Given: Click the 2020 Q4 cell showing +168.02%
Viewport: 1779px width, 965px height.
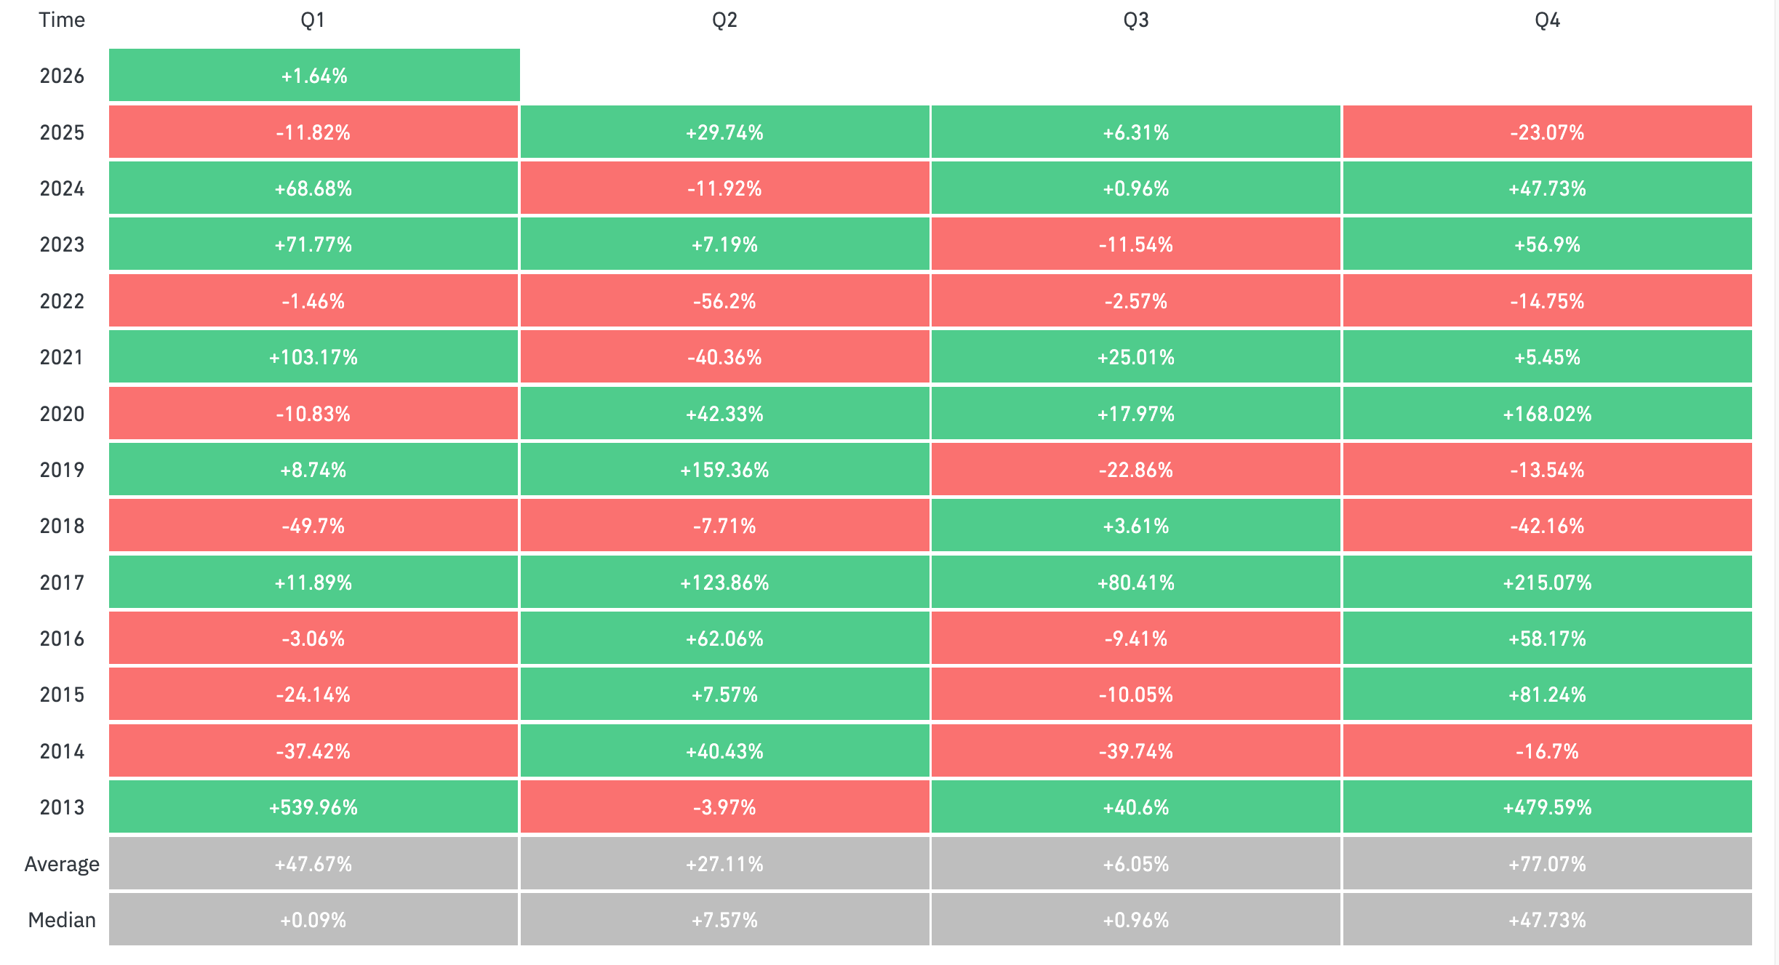Looking at the screenshot, I should (1547, 414).
